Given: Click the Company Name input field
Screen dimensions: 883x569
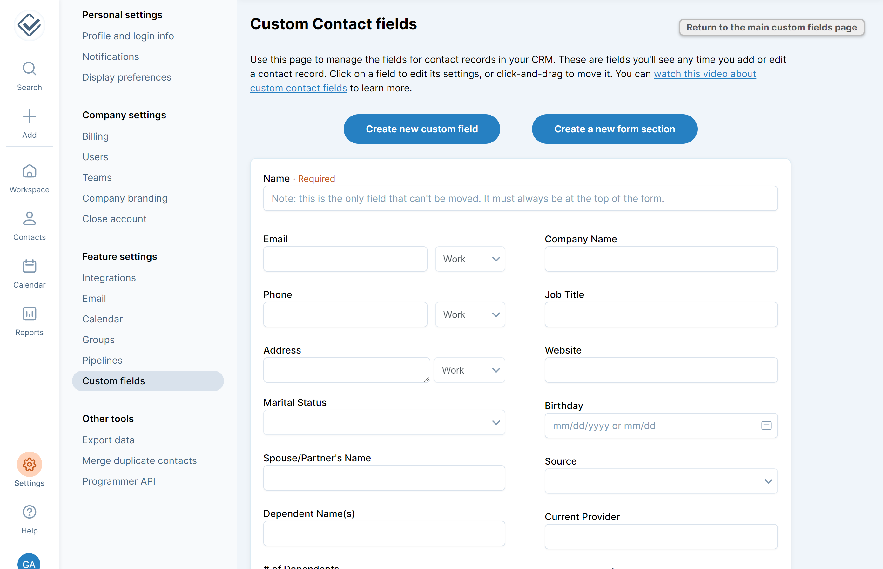Looking at the screenshot, I should tap(661, 259).
